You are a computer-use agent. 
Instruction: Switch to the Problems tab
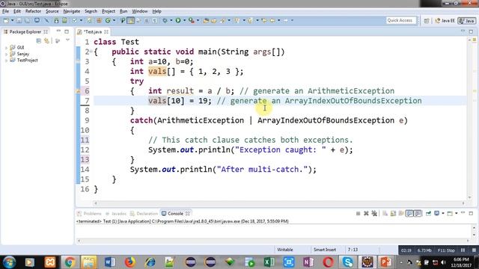[x=89, y=214]
